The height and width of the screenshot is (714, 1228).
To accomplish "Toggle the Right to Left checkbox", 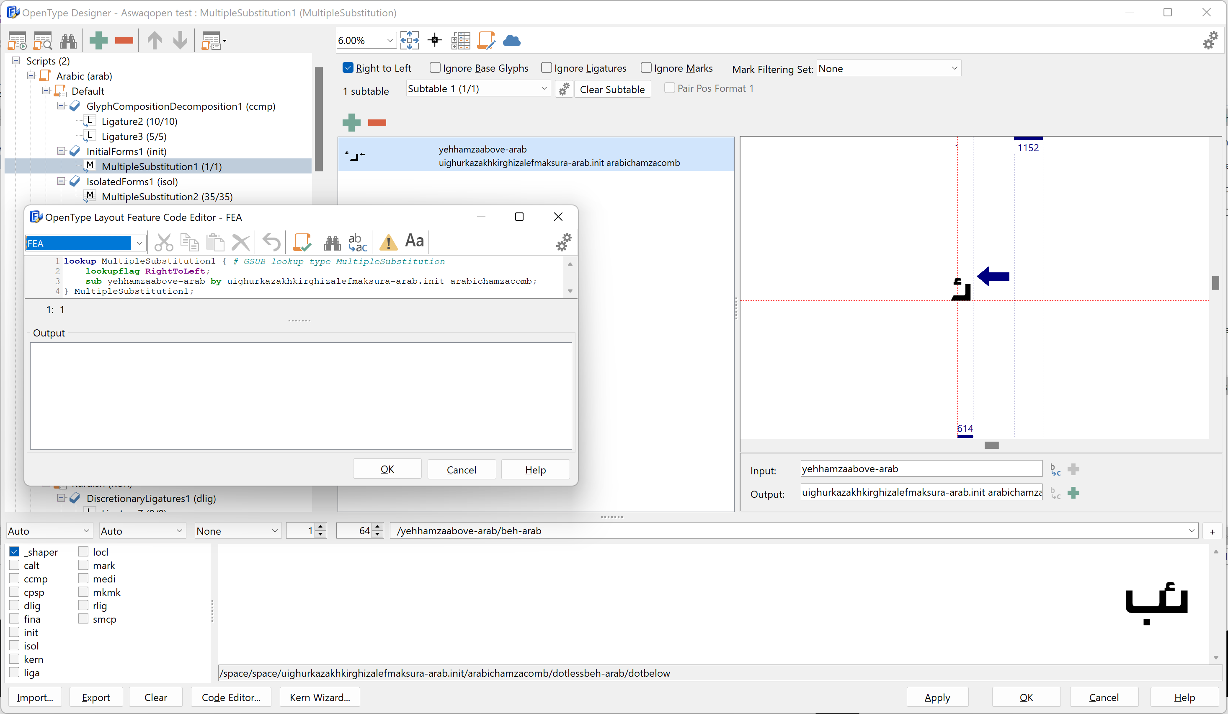I will point(349,69).
